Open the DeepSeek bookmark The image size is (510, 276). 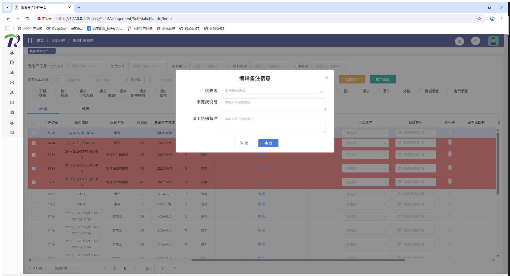point(65,28)
